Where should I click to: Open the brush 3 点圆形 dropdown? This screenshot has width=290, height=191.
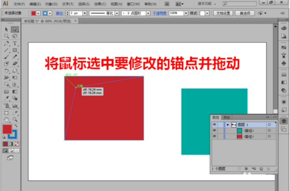[x=148, y=13]
